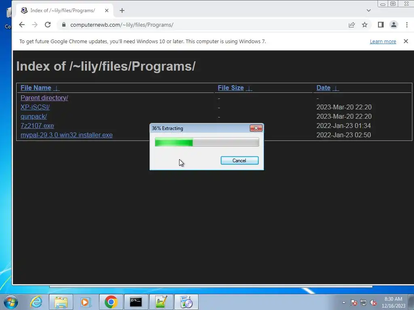Click the network tray icon
Image resolution: width=414 pixels, height=310 pixels.
pos(363,302)
